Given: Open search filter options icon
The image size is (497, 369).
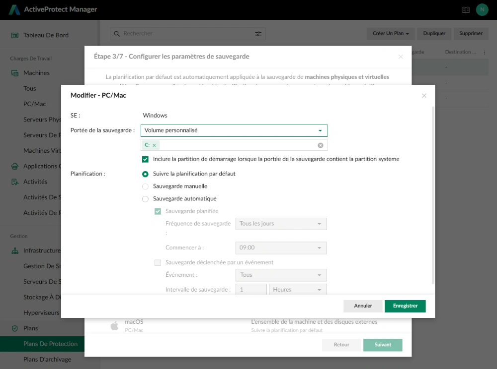Looking at the screenshot, I should point(258,34).
